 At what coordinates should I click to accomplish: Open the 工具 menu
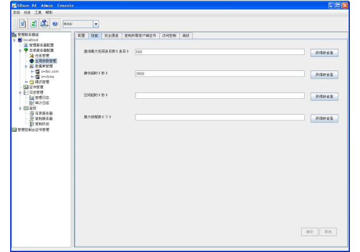pos(38,13)
